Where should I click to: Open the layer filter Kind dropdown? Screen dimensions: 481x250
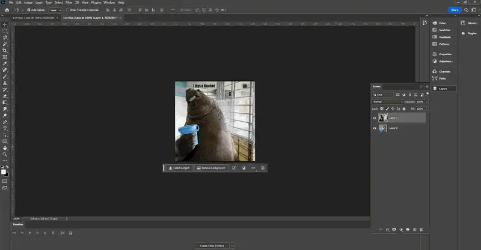click(x=382, y=95)
